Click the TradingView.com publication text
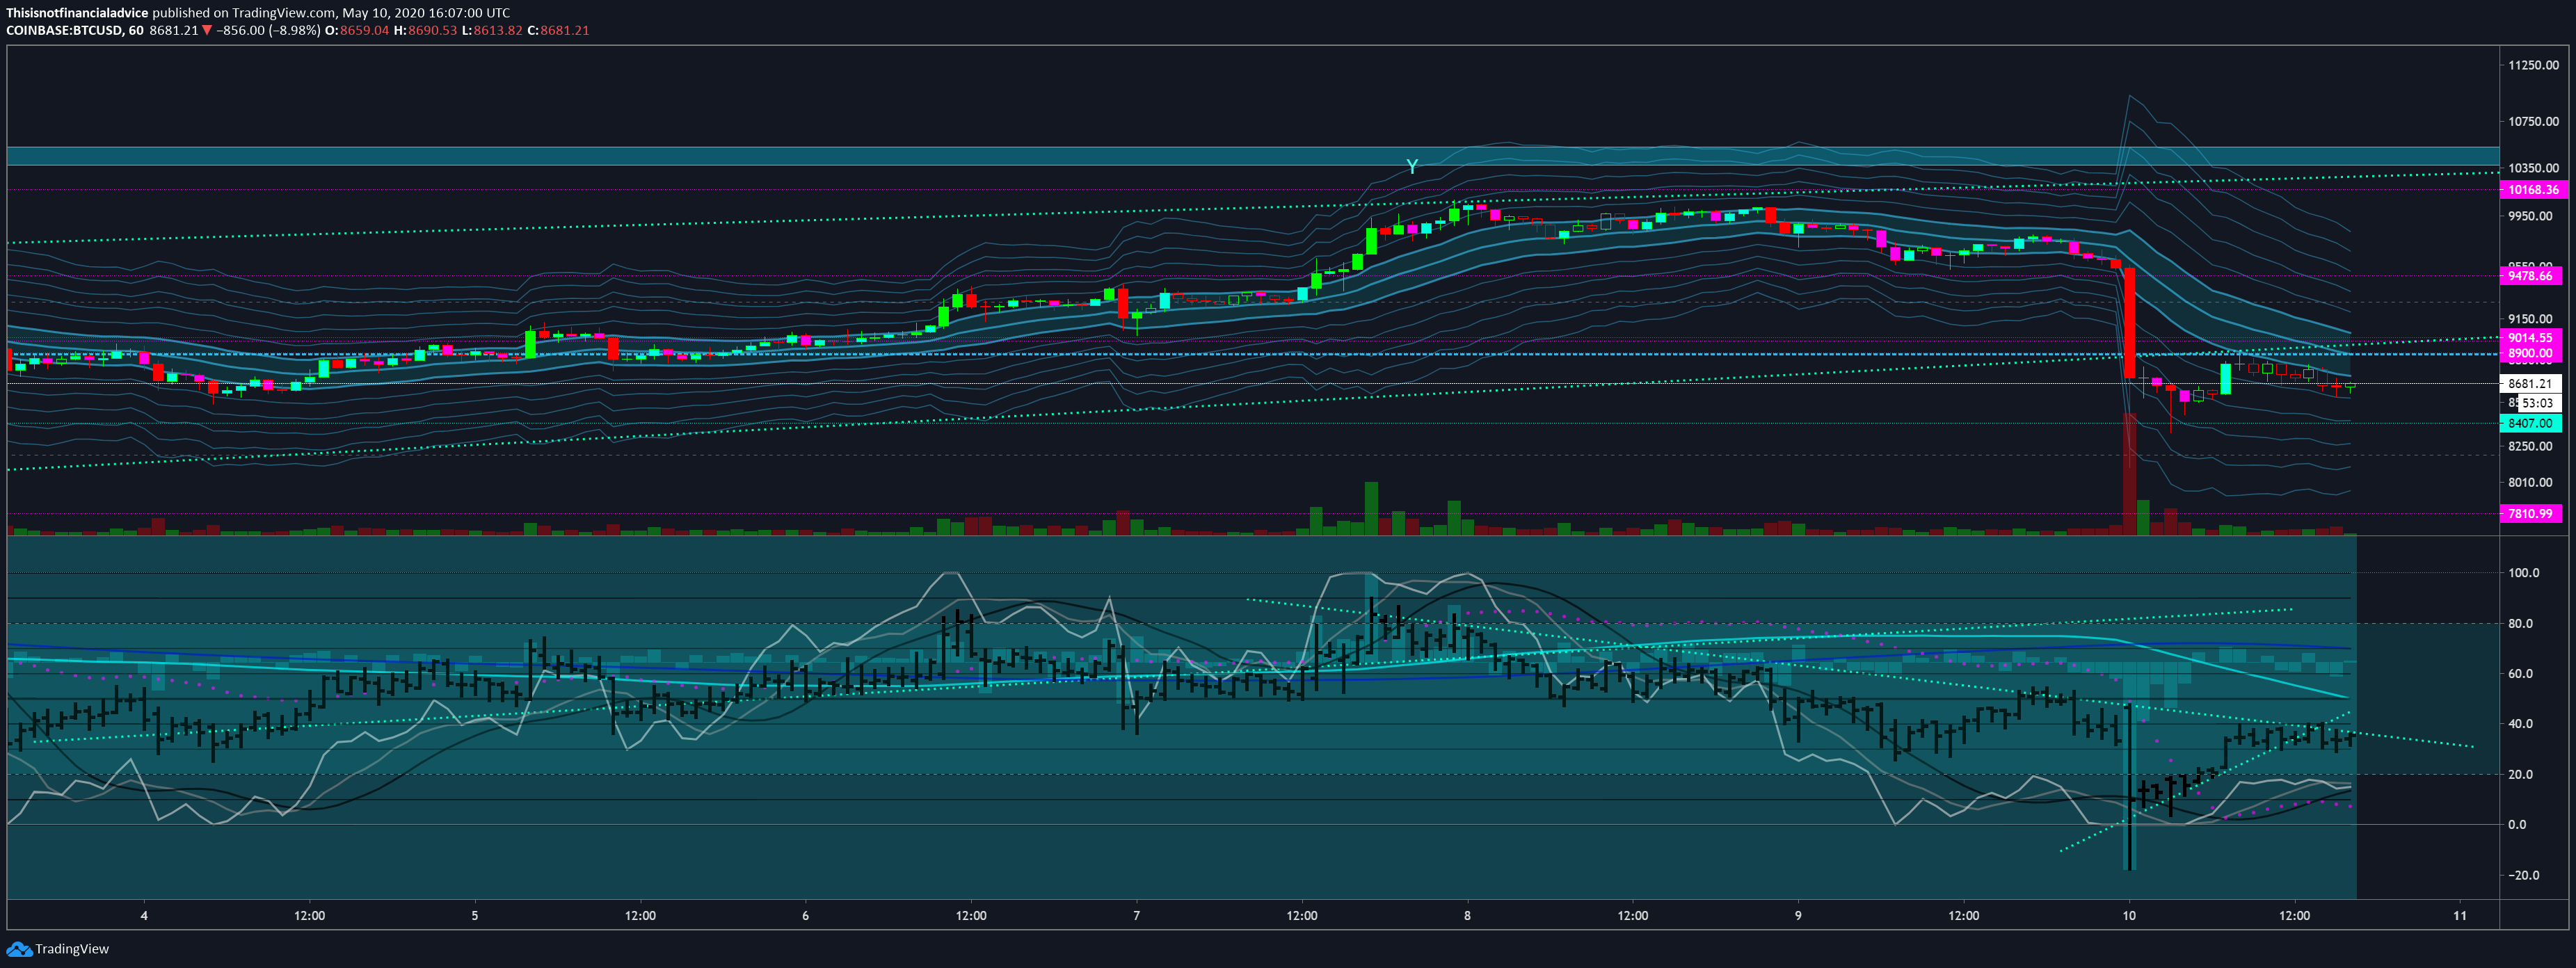 point(284,13)
